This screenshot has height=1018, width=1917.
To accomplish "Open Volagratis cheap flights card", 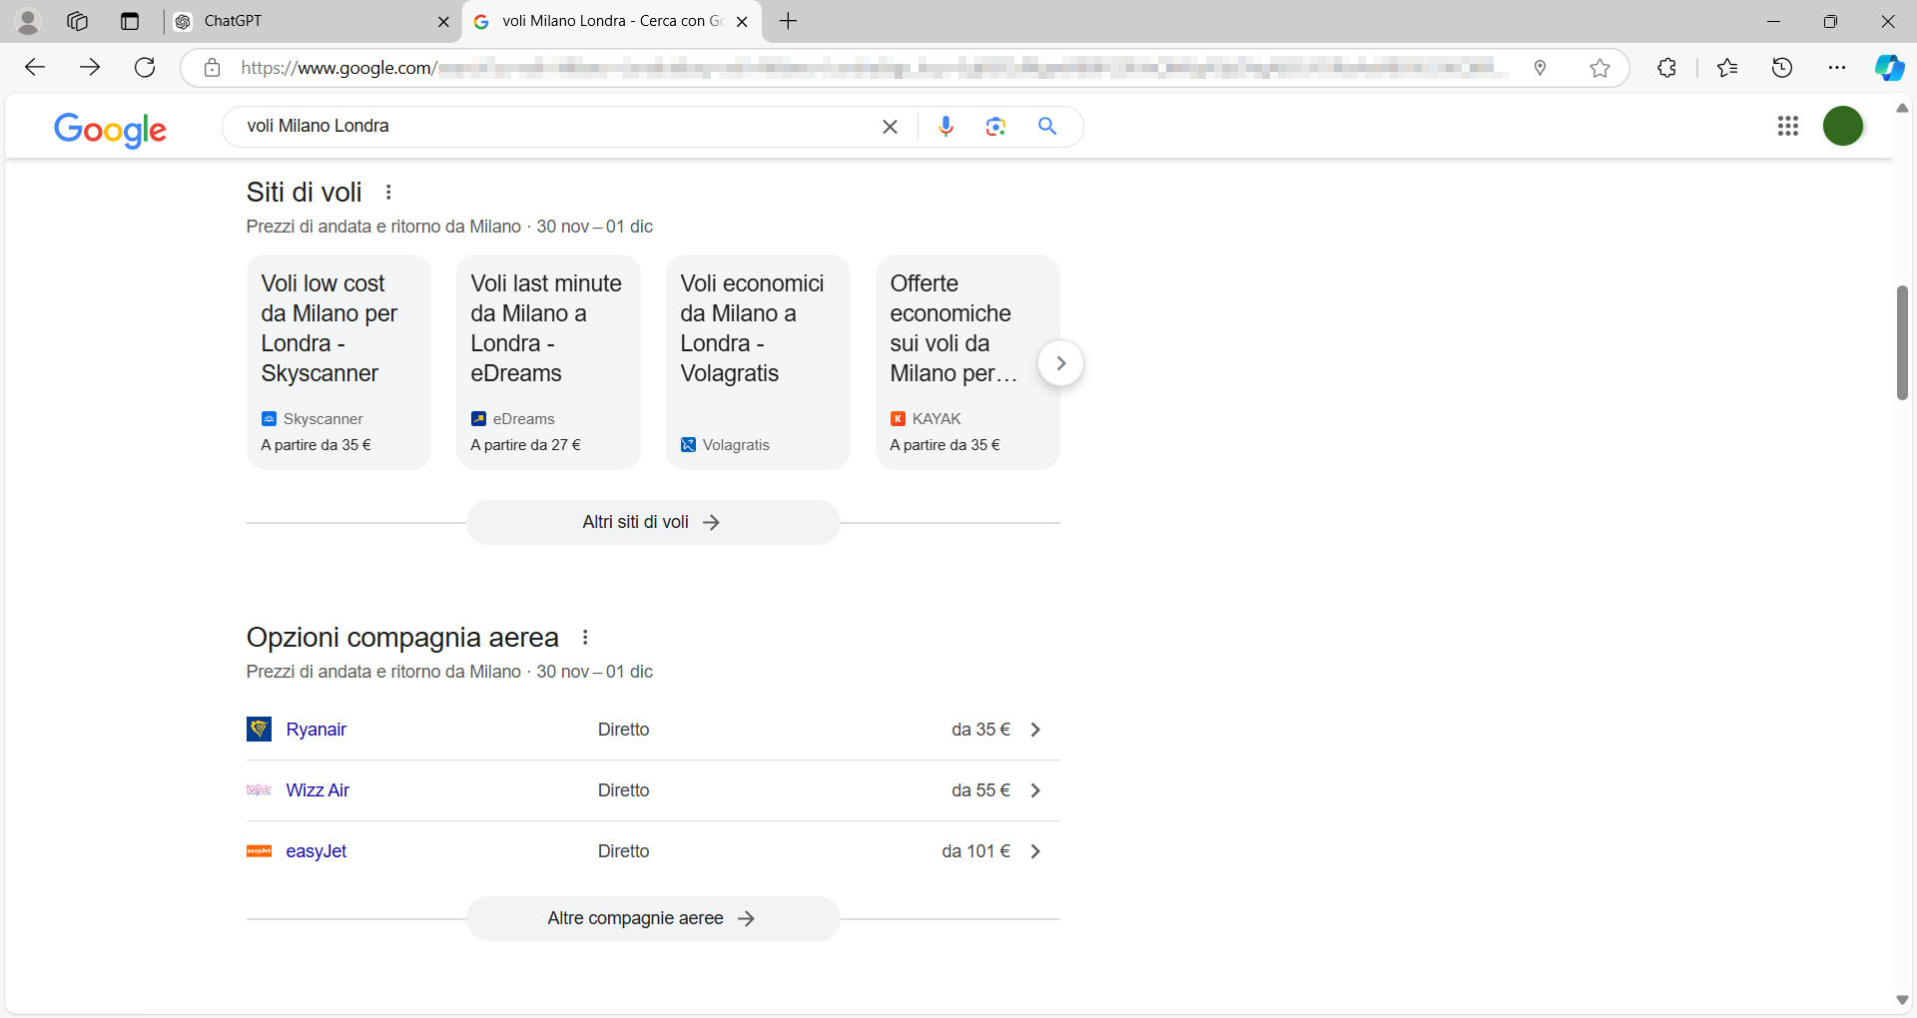I will [758, 361].
